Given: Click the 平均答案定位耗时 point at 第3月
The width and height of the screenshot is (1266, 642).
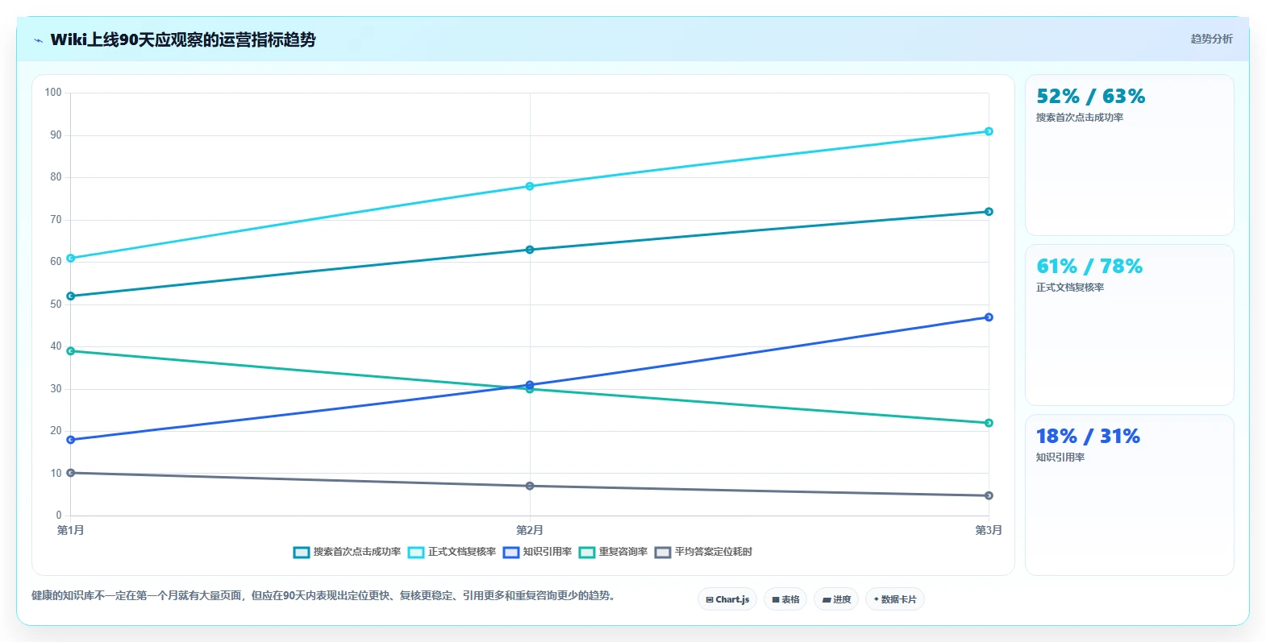Looking at the screenshot, I should 989,495.
